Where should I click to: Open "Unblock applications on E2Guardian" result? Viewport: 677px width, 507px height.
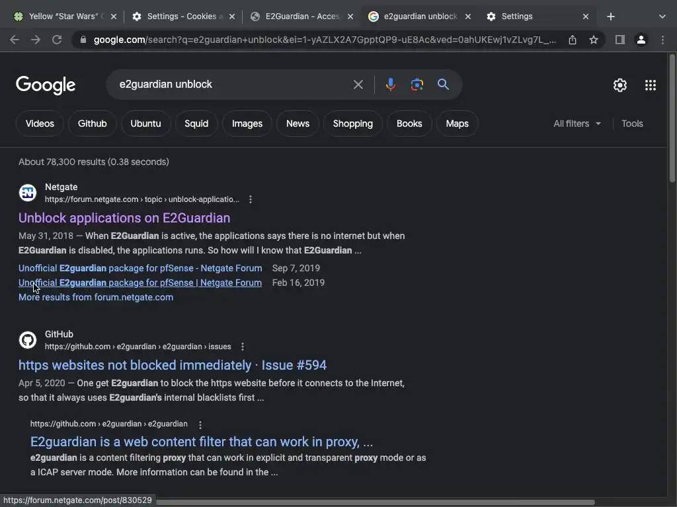pyautogui.click(x=124, y=218)
